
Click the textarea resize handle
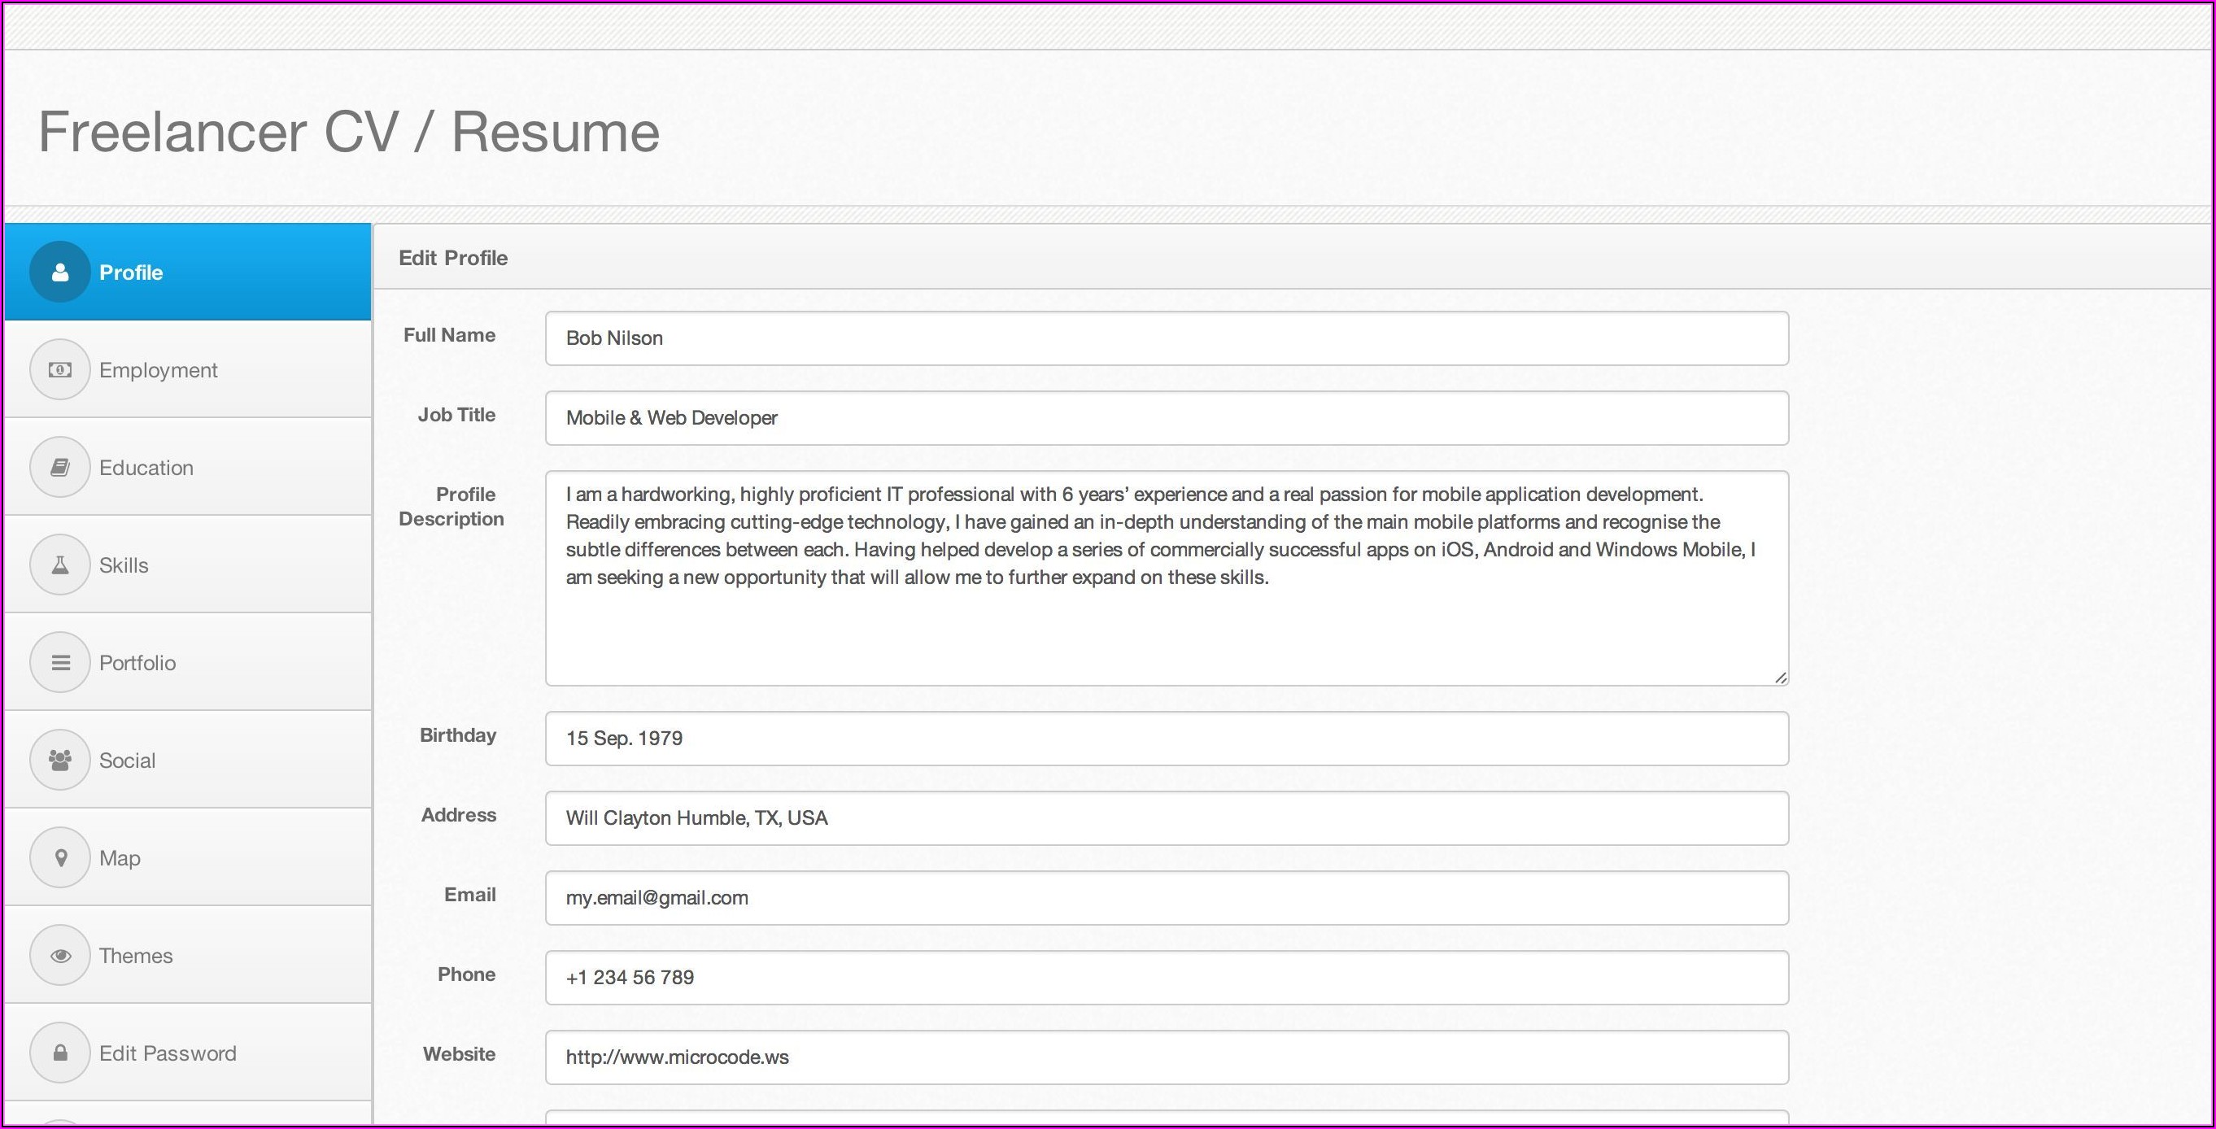1780,678
